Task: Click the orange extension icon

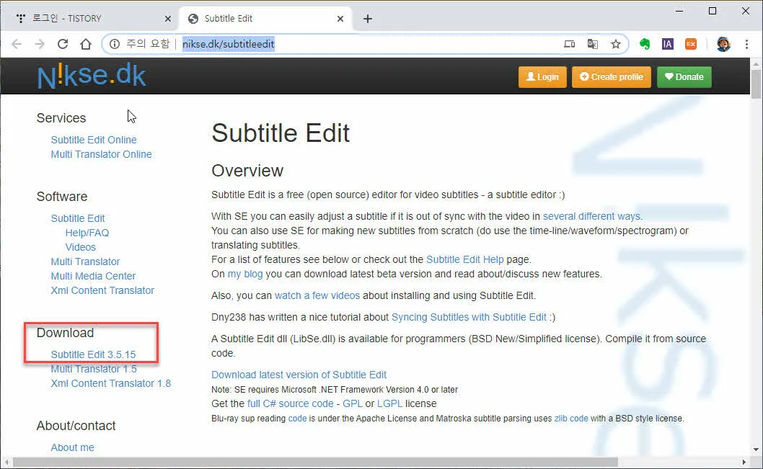Action: pos(690,44)
